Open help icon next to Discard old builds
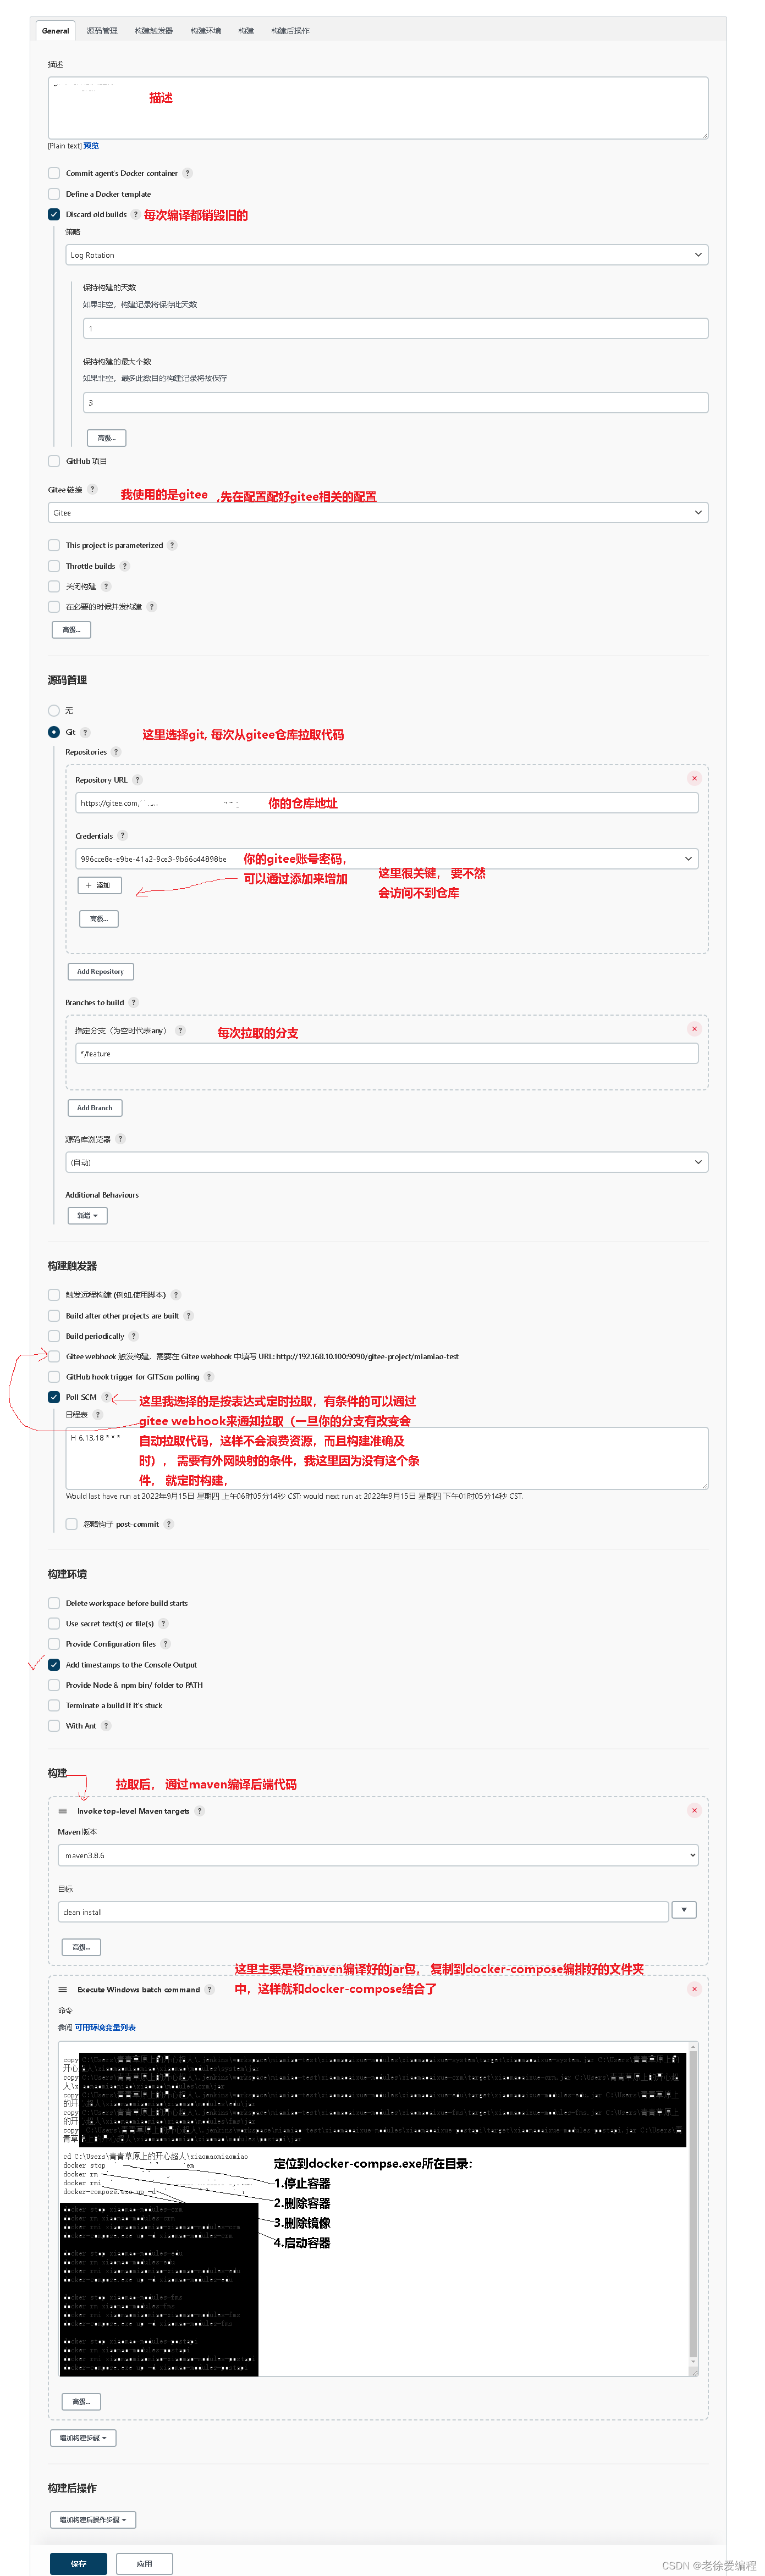Screen dimensions: 765x2576 (x=135, y=214)
